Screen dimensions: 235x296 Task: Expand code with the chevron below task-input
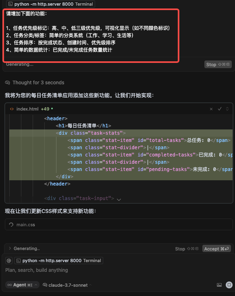click(119, 200)
